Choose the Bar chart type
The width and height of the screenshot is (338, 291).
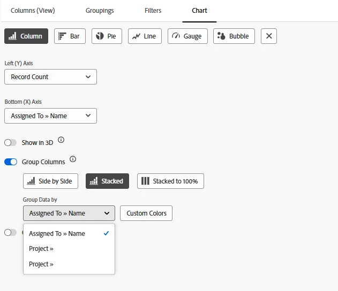[x=70, y=36]
